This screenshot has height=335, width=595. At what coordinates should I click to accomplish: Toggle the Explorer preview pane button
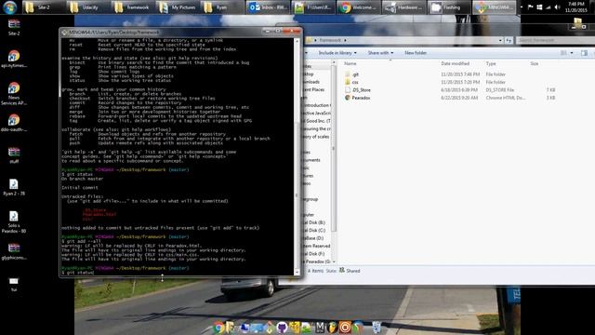coord(584,53)
